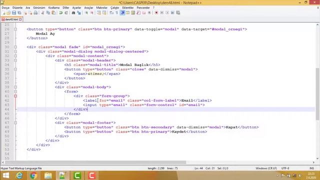This screenshot has height=180, width=320.
Task: Toggle Show All Characters icon
Action: [117, 13]
